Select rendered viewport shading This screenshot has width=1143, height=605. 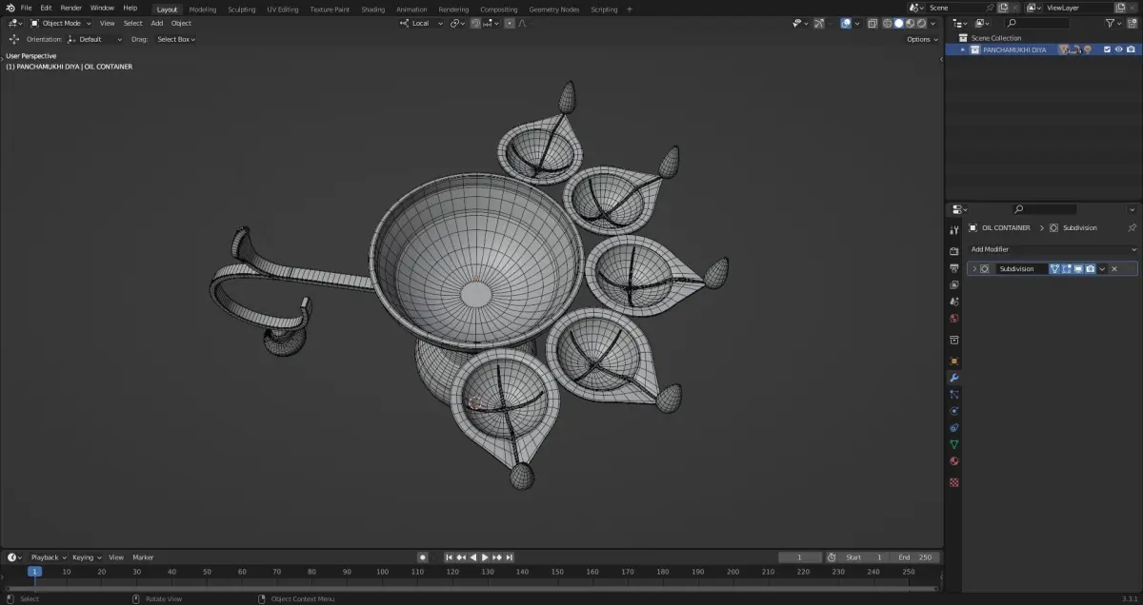pos(921,23)
